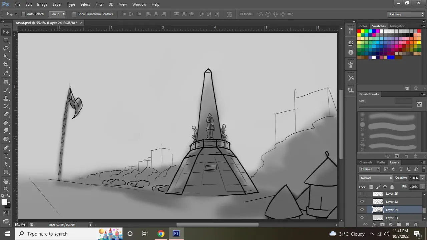Viewport: 427px width, 240px height.
Task: Open the Group auto-select dropdown
Action: coord(57,14)
